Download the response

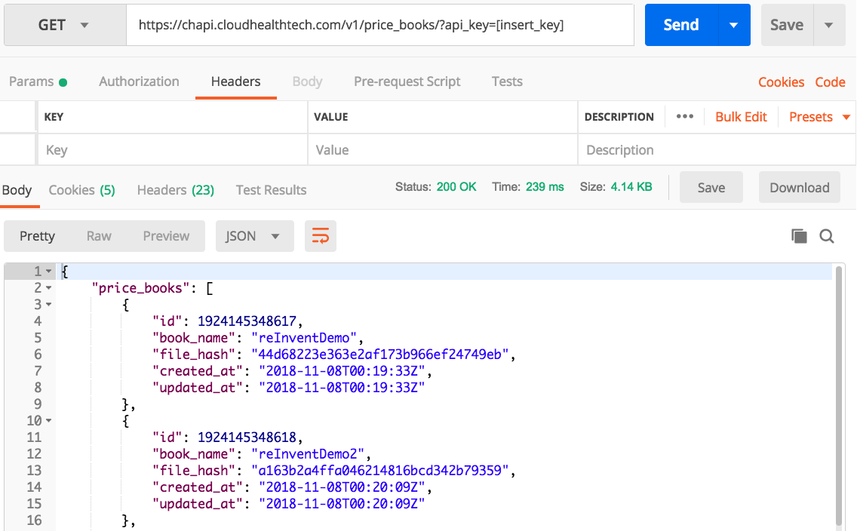[799, 186]
